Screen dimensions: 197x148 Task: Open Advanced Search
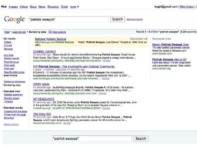134,20
